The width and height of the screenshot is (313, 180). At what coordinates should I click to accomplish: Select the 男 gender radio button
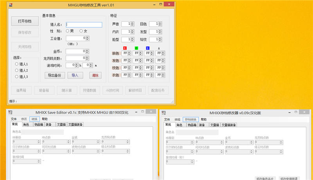coord(67,31)
